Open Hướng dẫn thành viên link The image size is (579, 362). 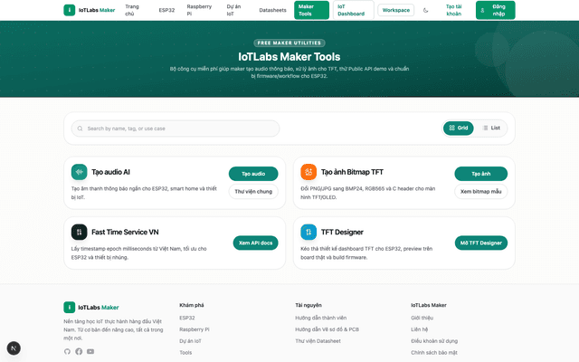coord(321,318)
